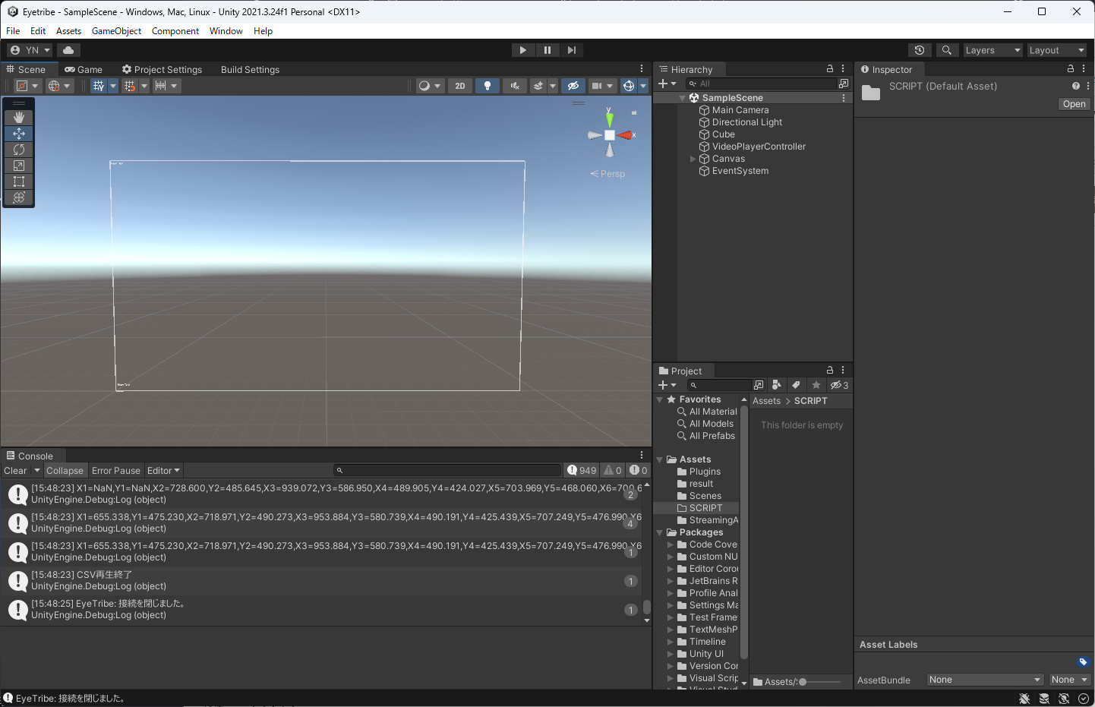
Task: Click the Open button in Inspector
Action: click(1074, 104)
